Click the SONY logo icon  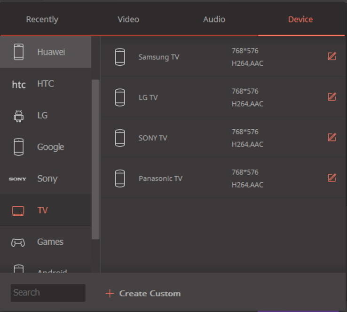coord(17,179)
